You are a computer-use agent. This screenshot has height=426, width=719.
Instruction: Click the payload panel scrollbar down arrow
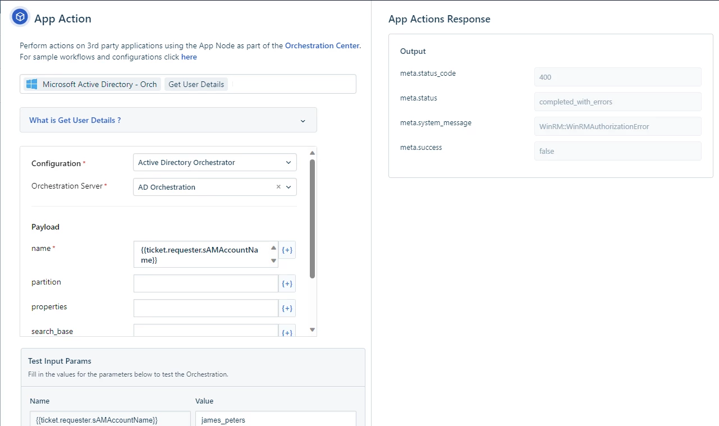(x=313, y=330)
